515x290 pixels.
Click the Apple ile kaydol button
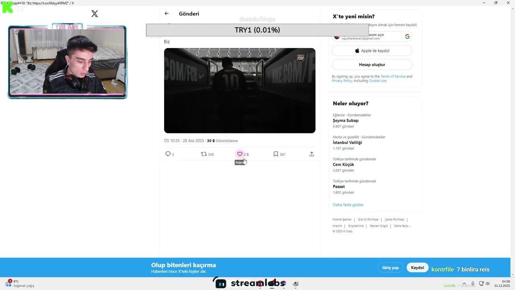pos(372,51)
